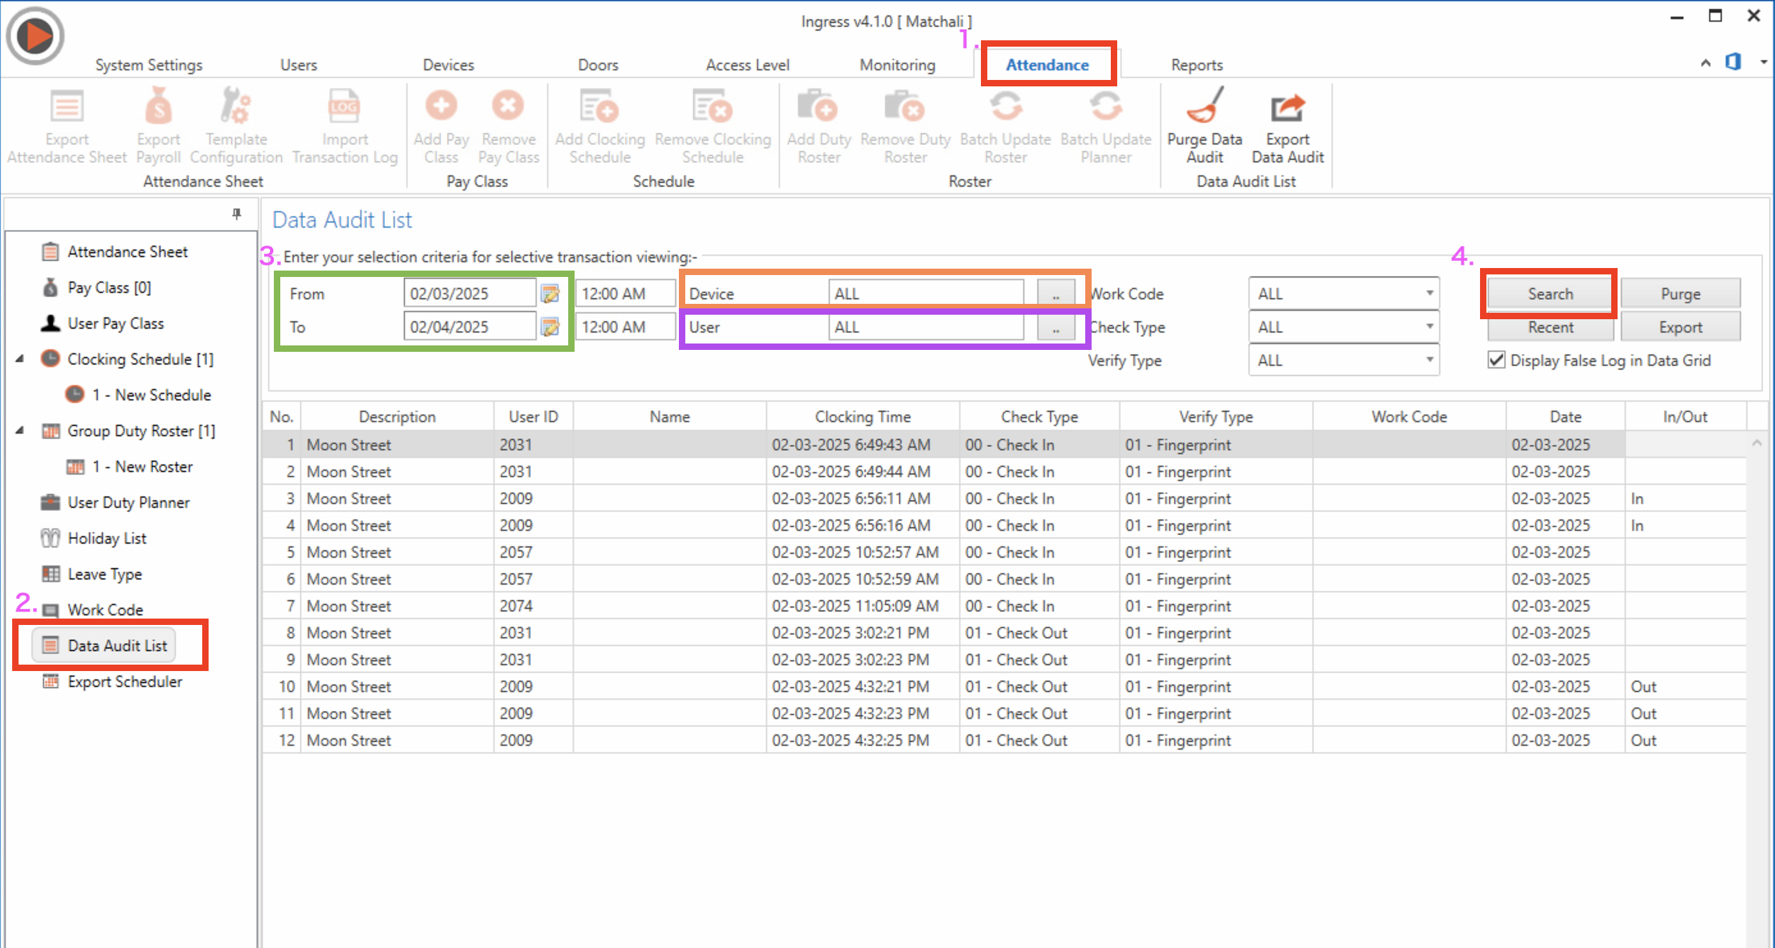Click the Export Data Audit icon
The width and height of the screenshot is (1775, 948).
click(x=1287, y=107)
